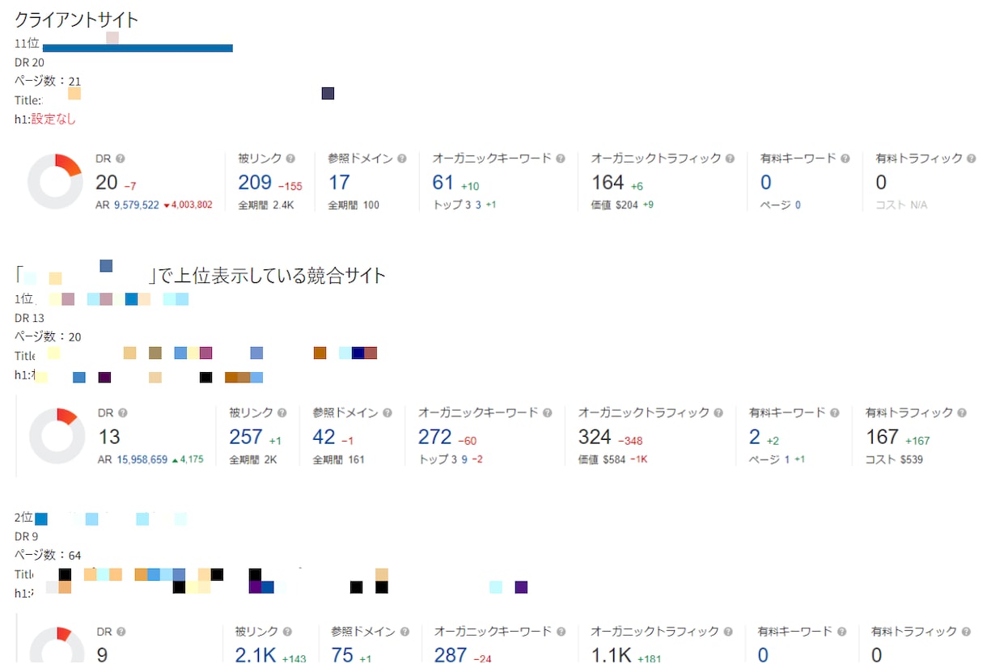Click the 価値 $204 text

coord(614,205)
